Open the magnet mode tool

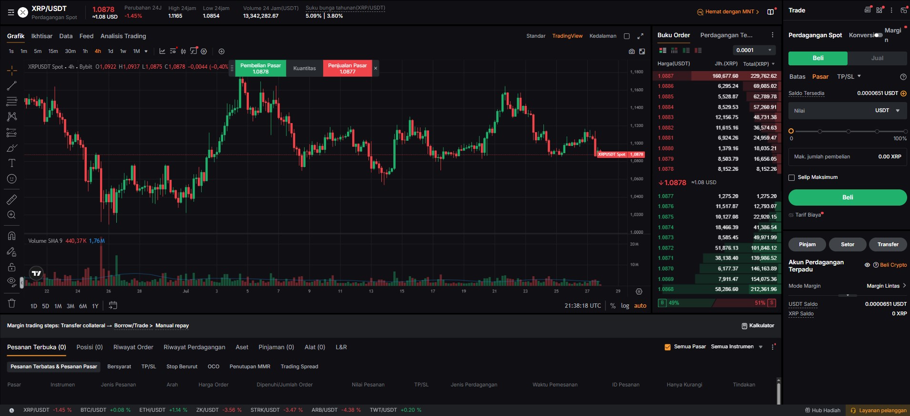pyautogui.click(x=12, y=236)
